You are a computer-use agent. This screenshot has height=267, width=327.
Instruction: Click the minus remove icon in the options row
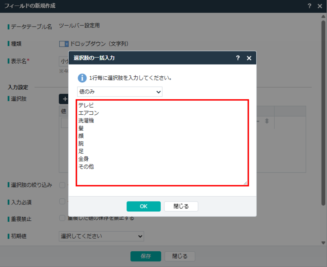coord(258,121)
